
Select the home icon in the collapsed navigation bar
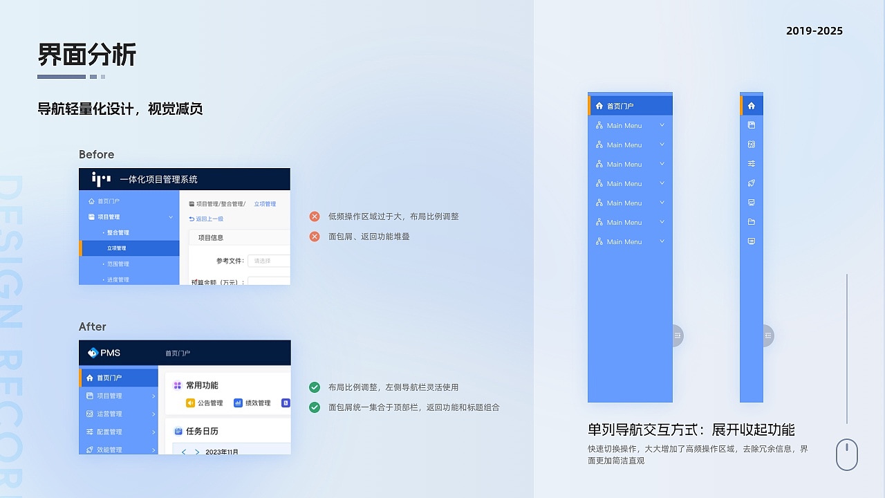(x=752, y=106)
